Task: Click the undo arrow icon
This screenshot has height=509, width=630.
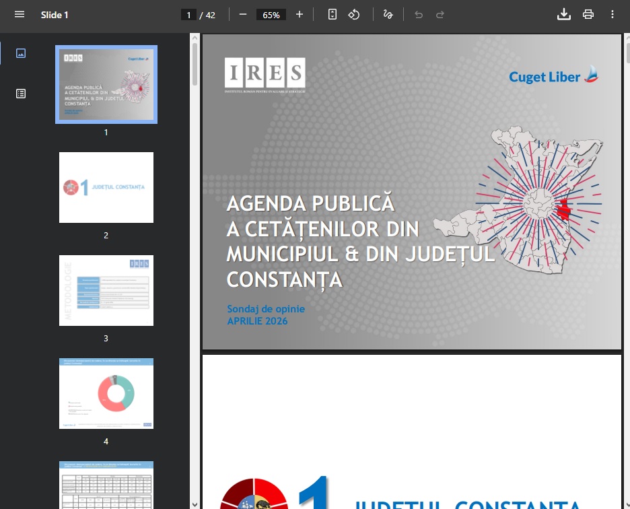Action: (419, 14)
